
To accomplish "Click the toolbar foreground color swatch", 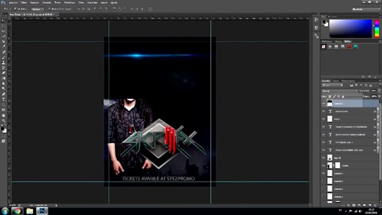I will 2,129.
